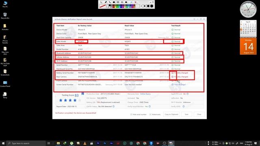Select the pen tool in the drawing toolbar
The height and width of the screenshot is (146, 260).
point(106,2)
